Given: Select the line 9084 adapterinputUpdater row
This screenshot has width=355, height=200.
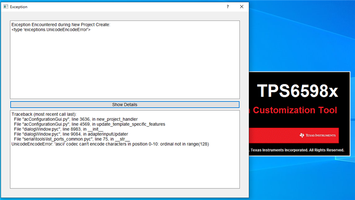Looking at the screenshot, I should 71,134.
